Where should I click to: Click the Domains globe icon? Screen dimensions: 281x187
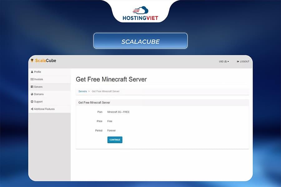[32, 94]
